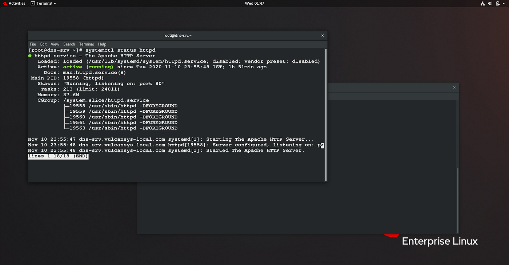Open the View menu

tap(55, 44)
